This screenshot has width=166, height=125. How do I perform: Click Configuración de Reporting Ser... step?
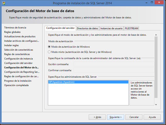click(x=22, y=72)
